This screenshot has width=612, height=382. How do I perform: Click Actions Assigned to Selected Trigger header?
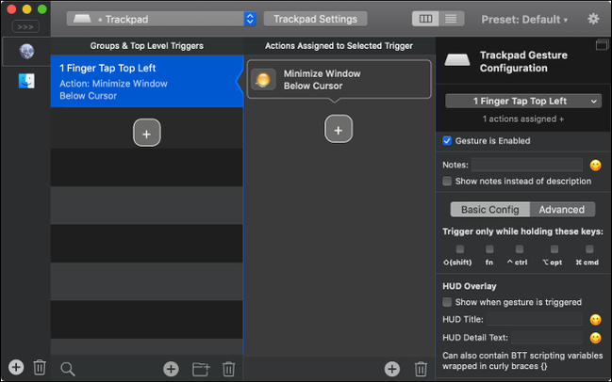(339, 46)
